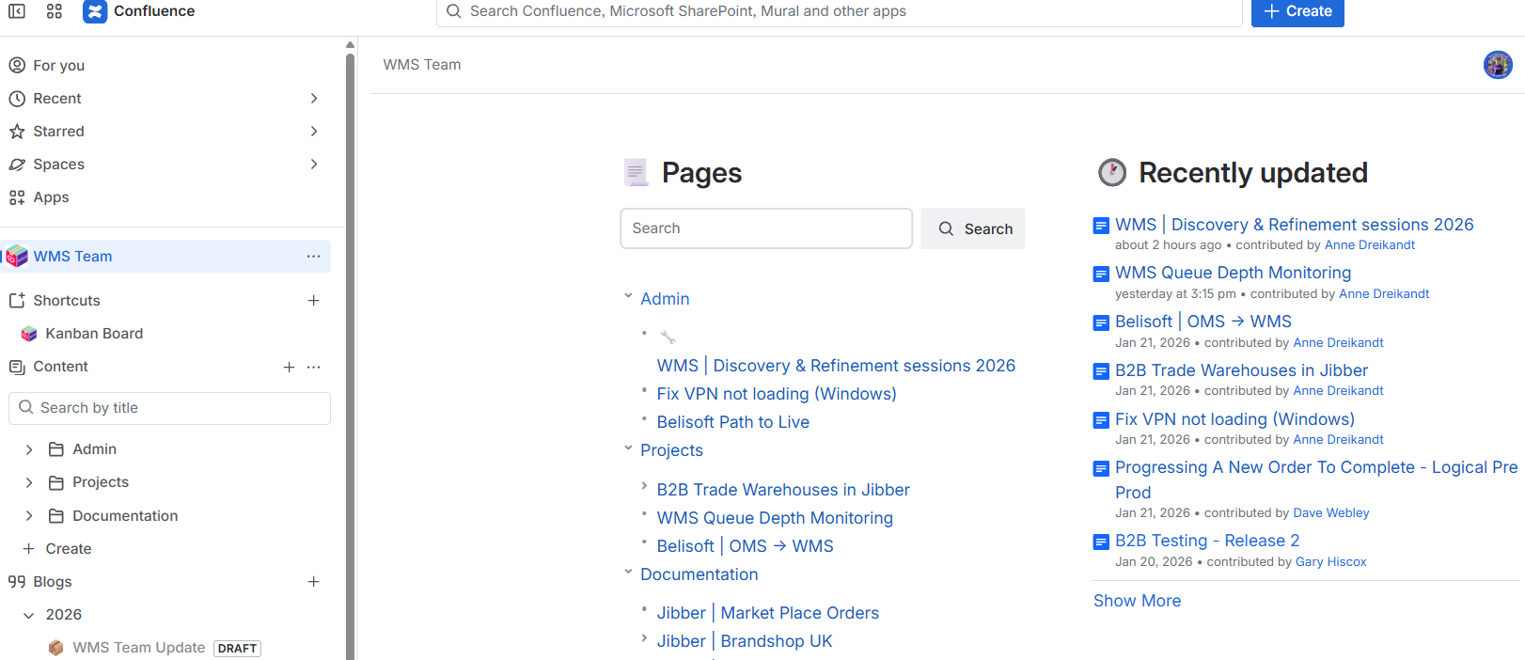
Task: Add a shortcut with plus icon
Action: coord(314,300)
